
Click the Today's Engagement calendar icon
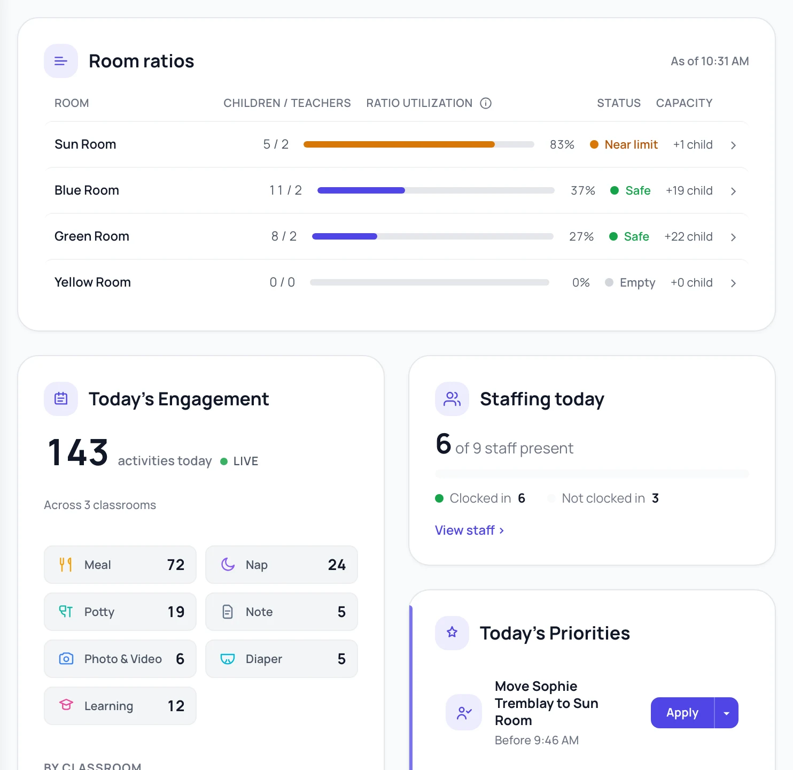tap(61, 399)
